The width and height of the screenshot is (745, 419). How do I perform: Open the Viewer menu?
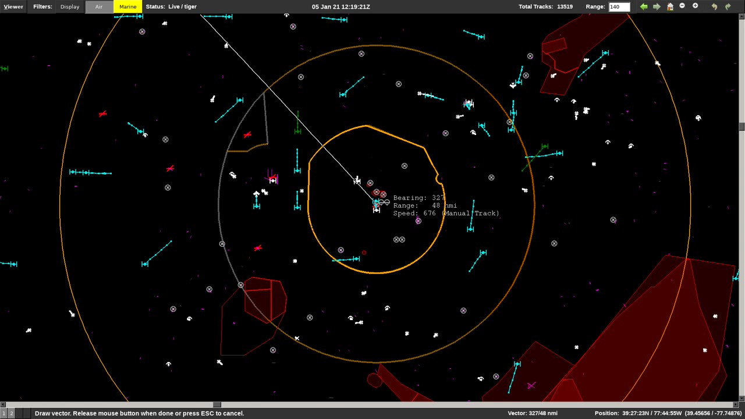click(x=13, y=7)
